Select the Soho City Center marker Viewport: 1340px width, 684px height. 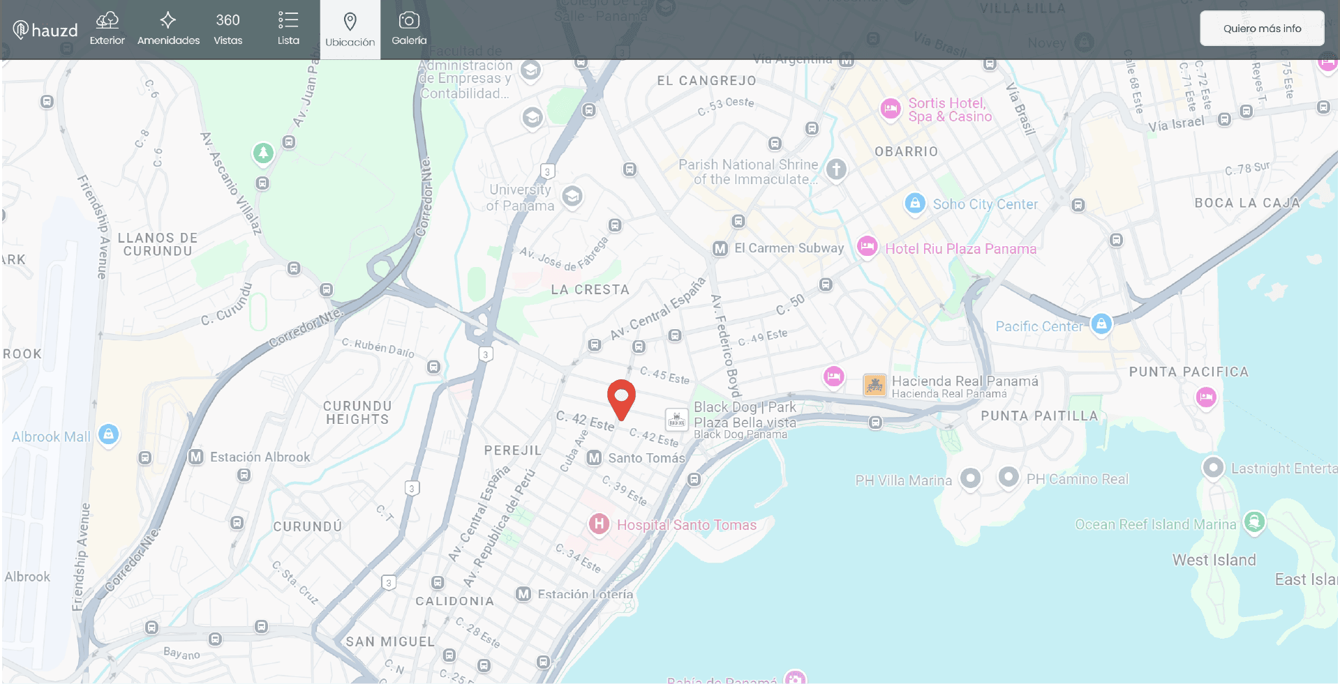(915, 203)
